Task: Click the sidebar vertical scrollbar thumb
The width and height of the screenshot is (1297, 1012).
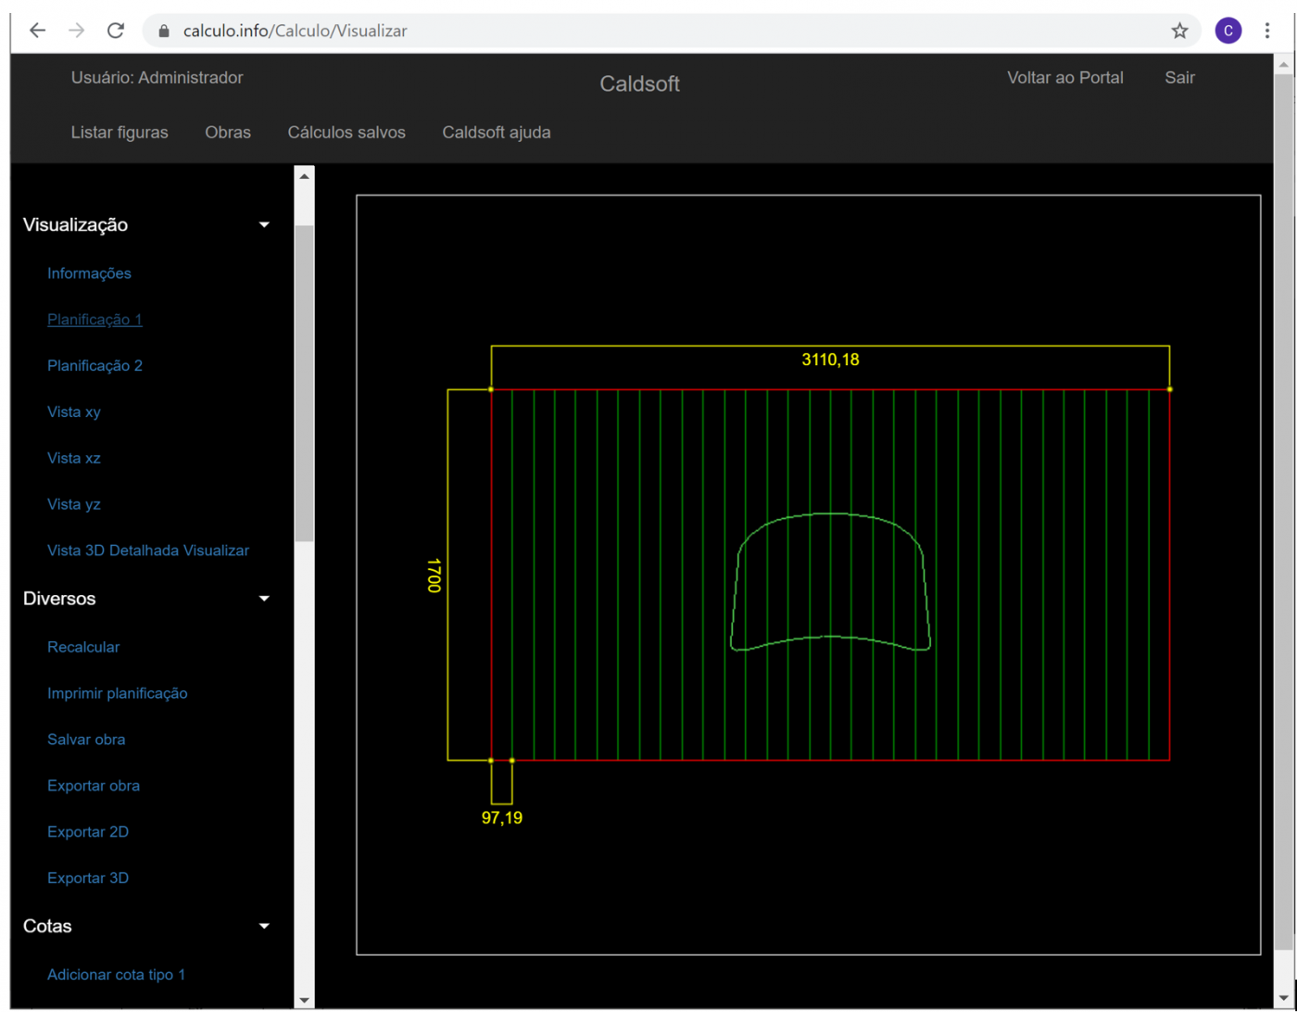Action: pyautogui.click(x=304, y=382)
